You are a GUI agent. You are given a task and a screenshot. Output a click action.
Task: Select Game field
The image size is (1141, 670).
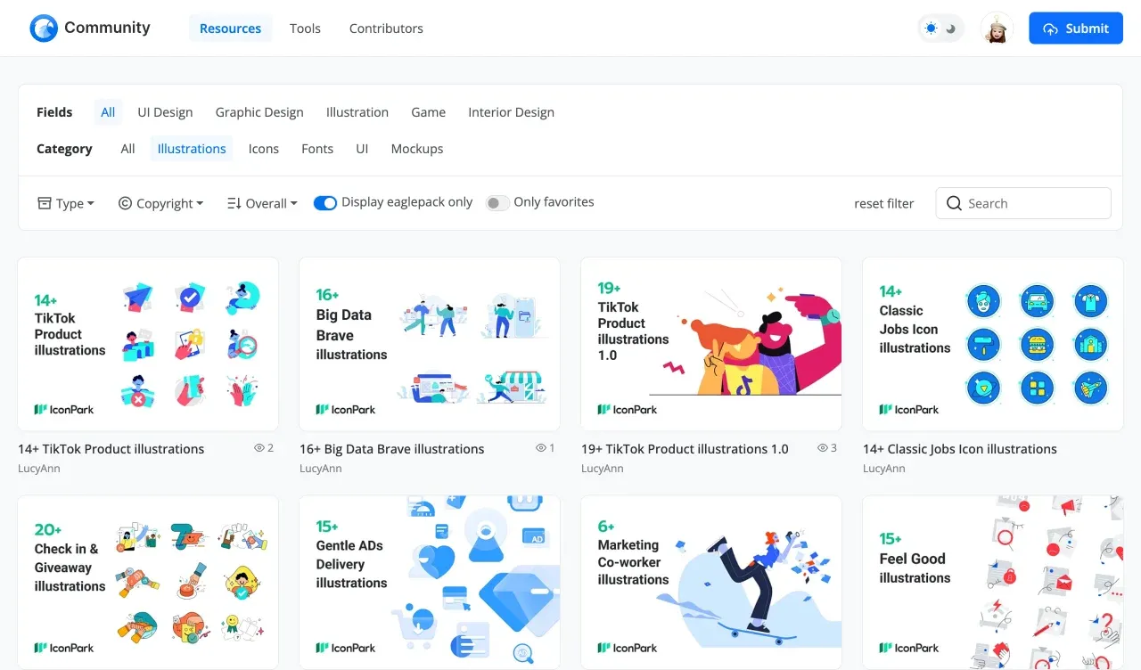428,112
